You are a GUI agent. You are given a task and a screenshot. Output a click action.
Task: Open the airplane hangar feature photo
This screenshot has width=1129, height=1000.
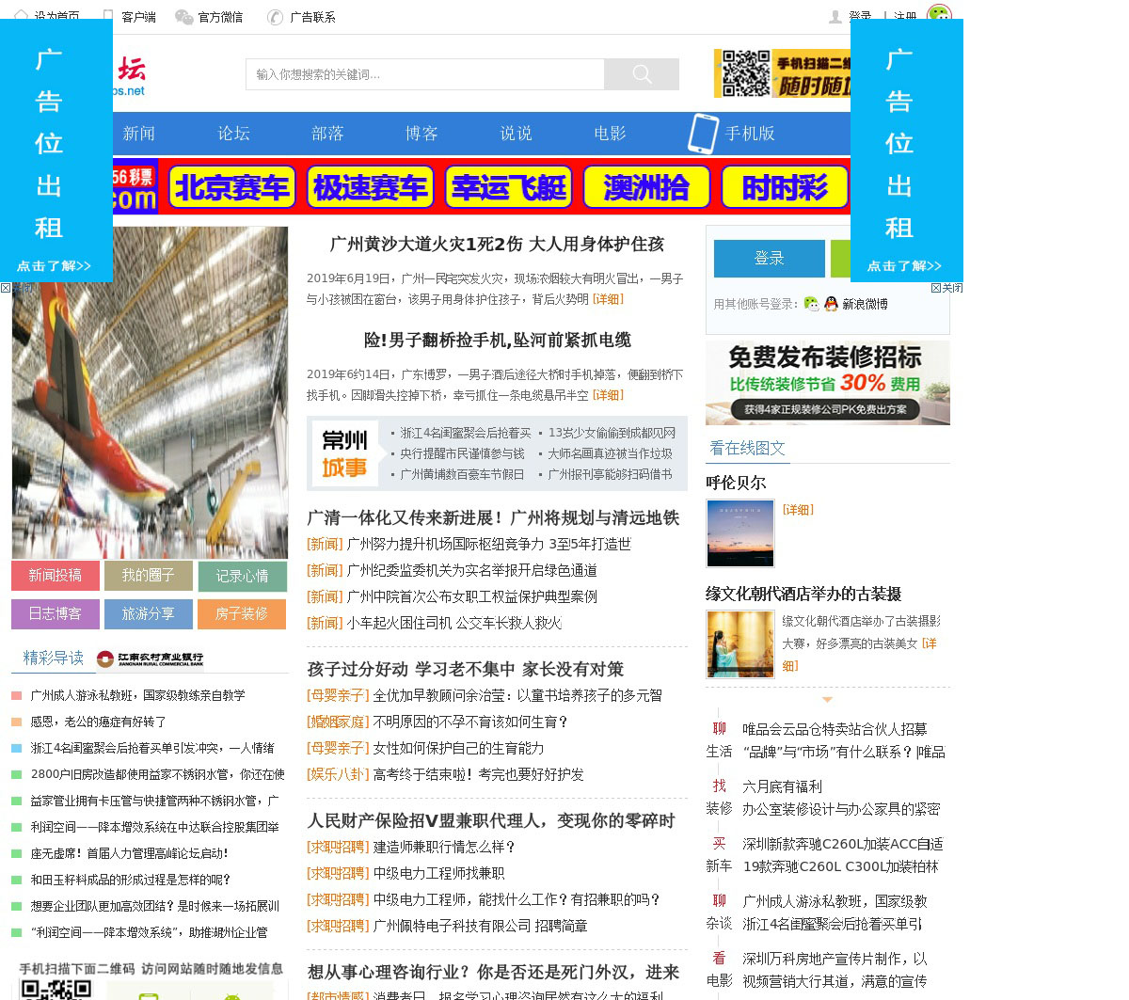[x=150, y=392]
